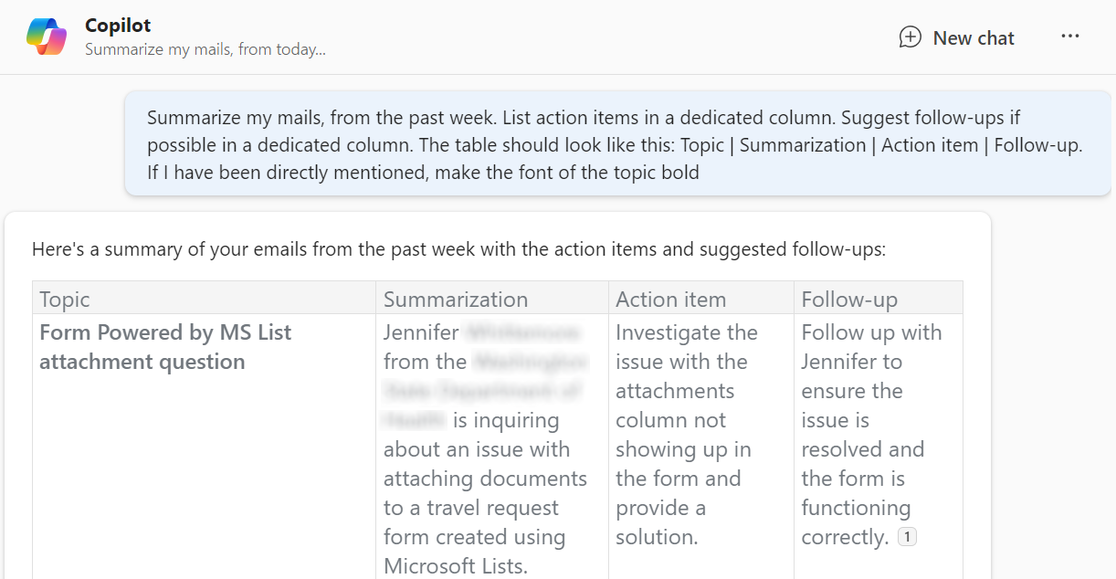Open the three-dot overflow menu top right

point(1069,35)
